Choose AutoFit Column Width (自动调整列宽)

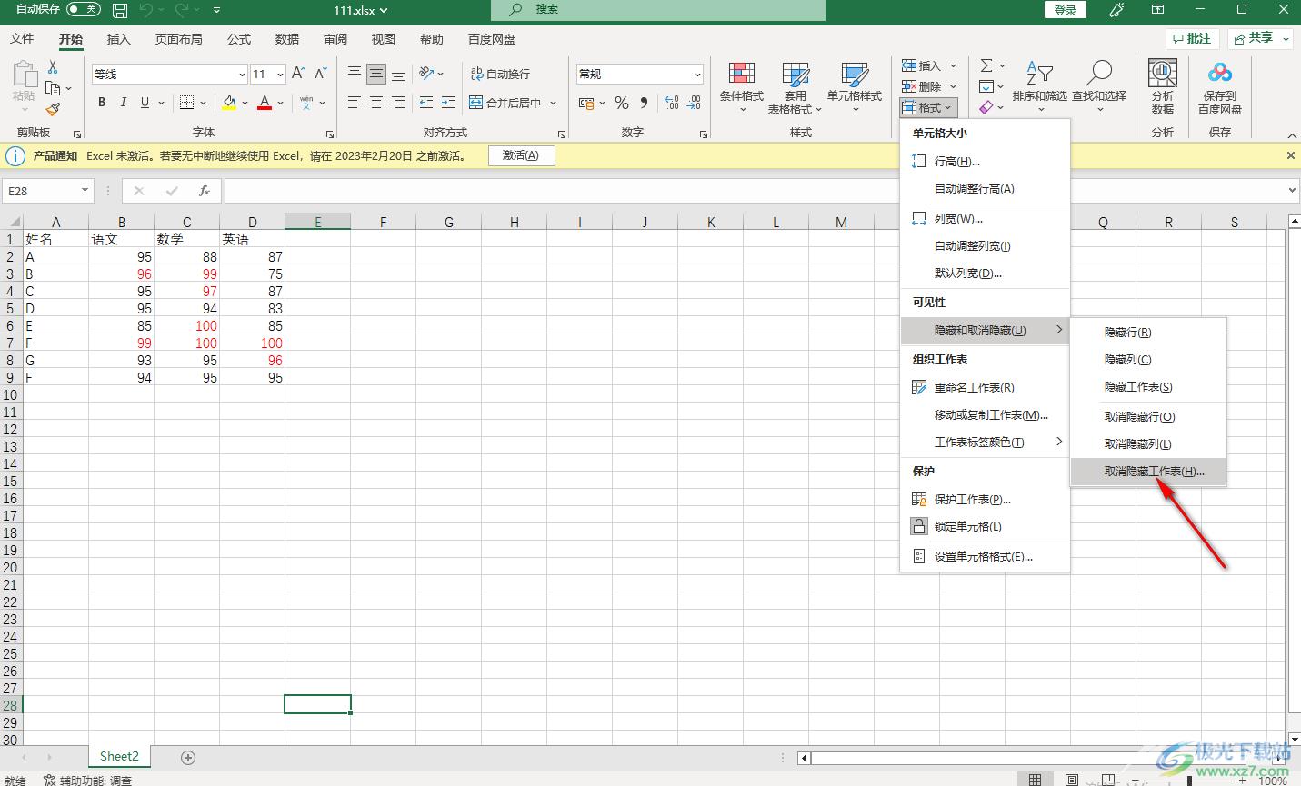(x=985, y=246)
